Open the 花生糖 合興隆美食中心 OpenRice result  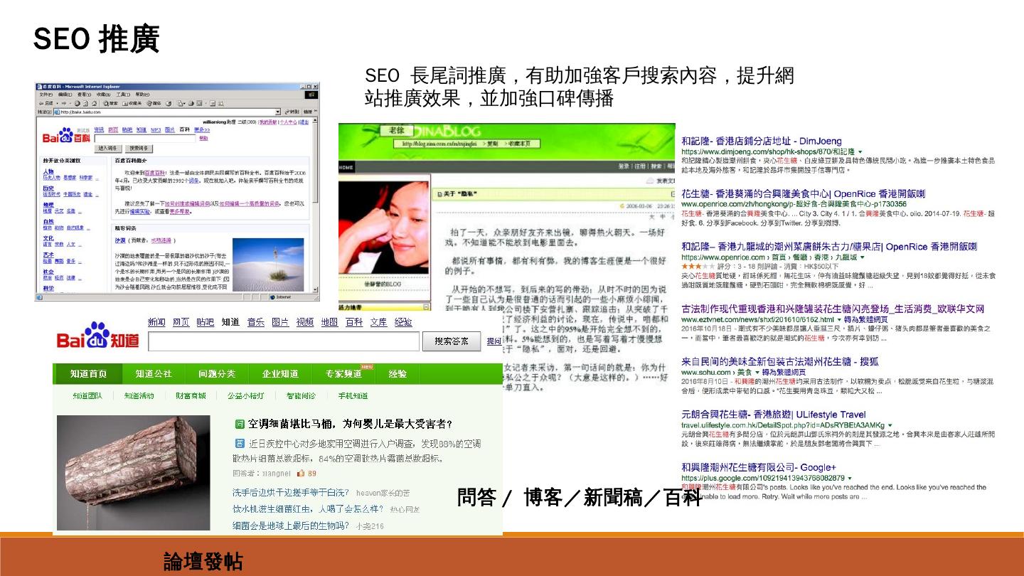click(804, 193)
